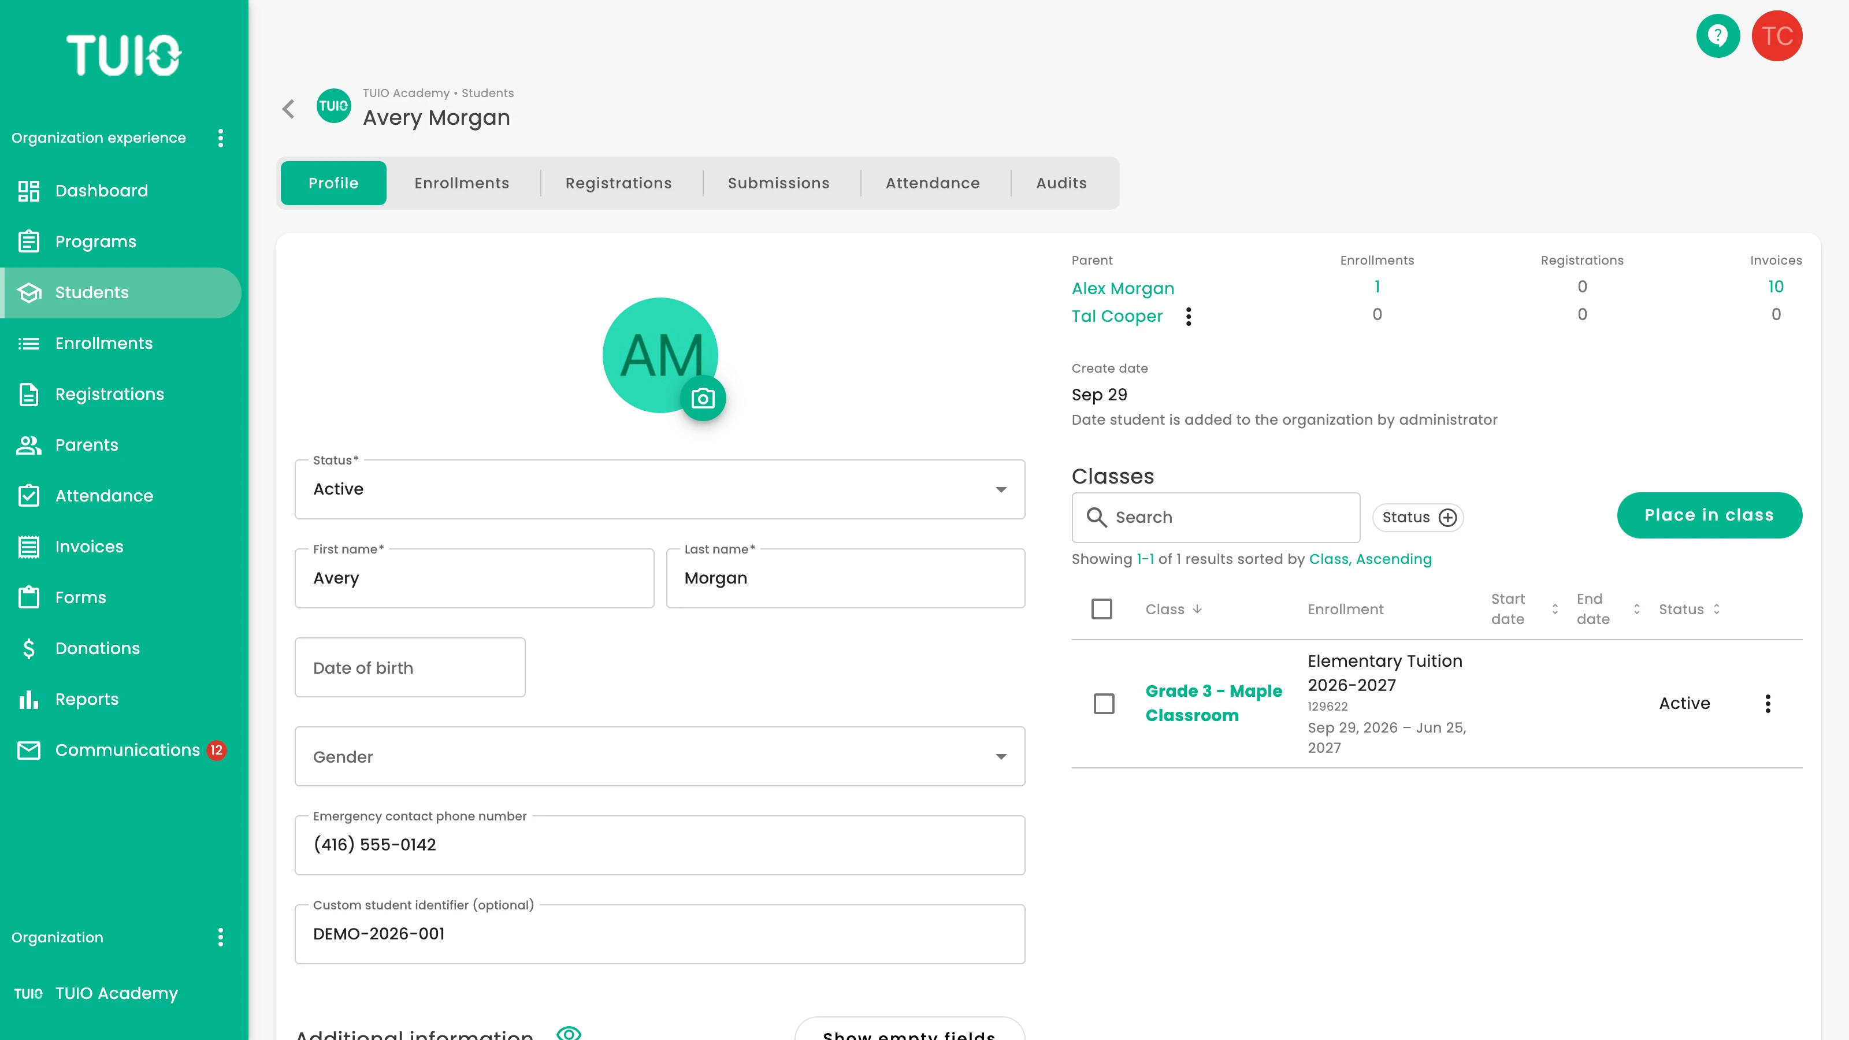Screen dimensions: 1849x1040
Task: Switch to the Audits tab
Action: 1061,183
